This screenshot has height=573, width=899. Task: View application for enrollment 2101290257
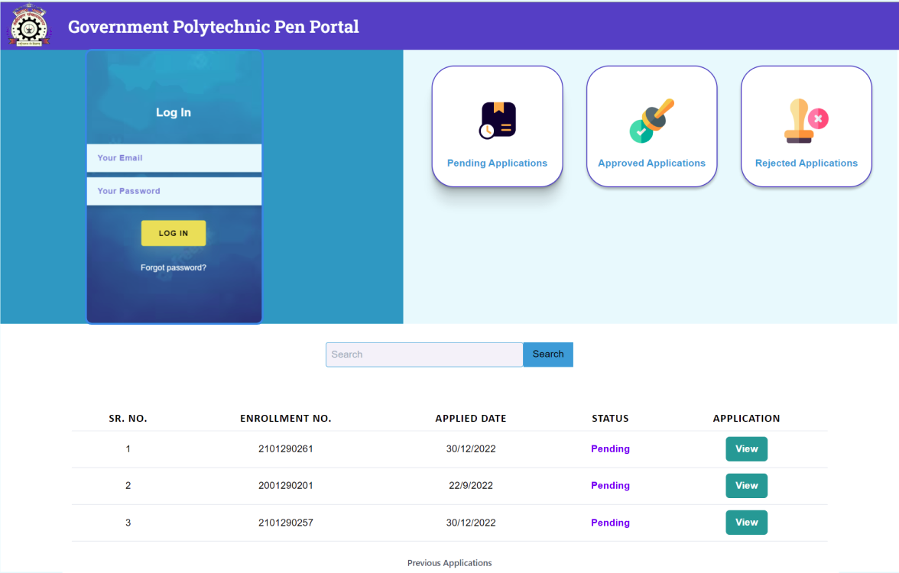746,523
